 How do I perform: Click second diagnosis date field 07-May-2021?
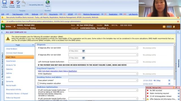pyautogui.click(x=75, y=58)
